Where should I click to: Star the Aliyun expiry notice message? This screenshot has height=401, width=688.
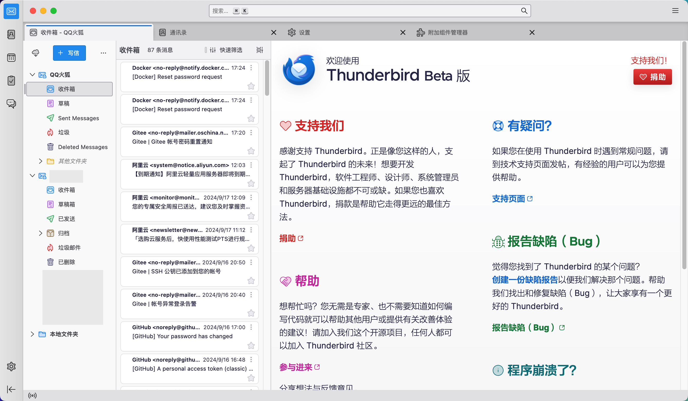coord(251,184)
